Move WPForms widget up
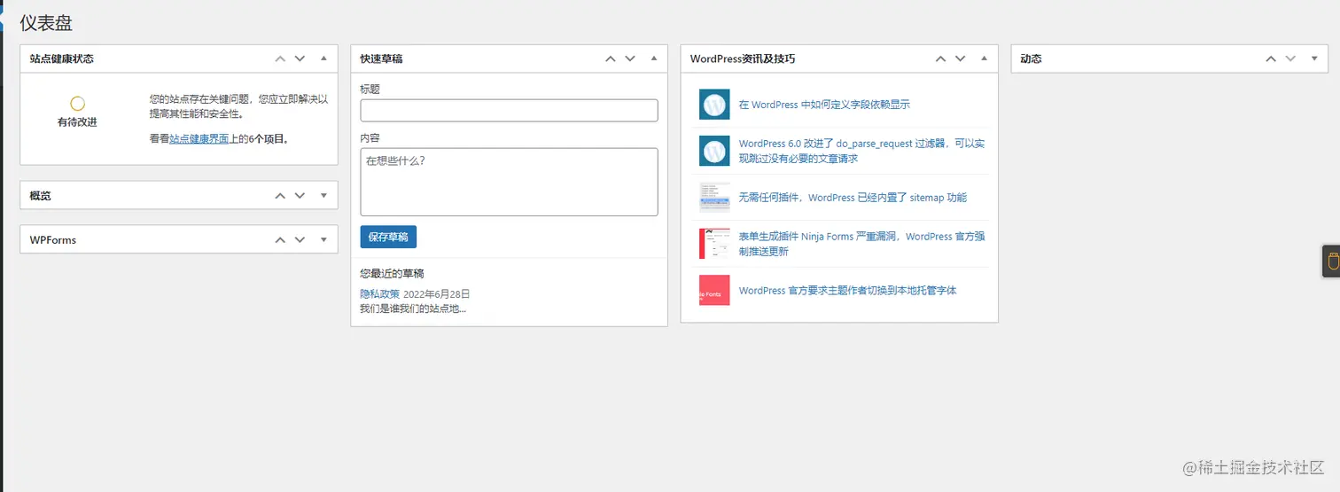This screenshot has height=492, width=1340. pyautogui.click(x=280, y=239)
